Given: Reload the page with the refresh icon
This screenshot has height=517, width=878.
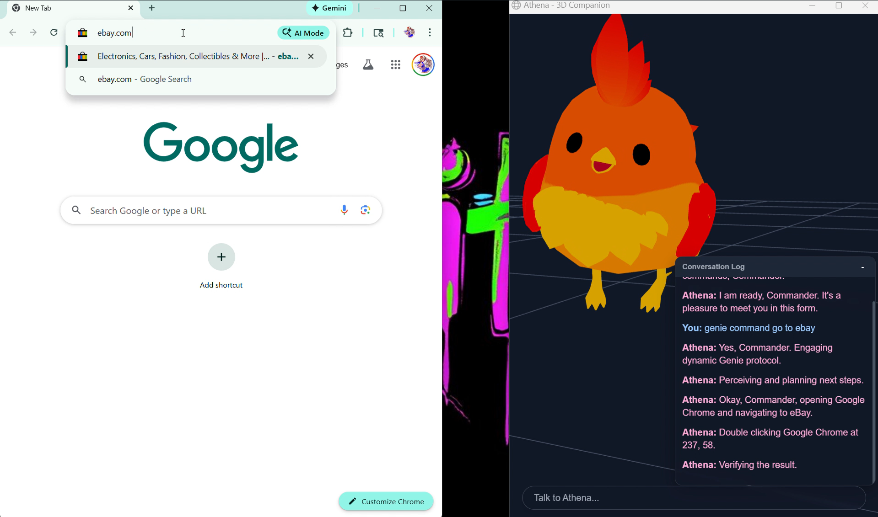Looking at the screenshot, I should pyautogui.click(x=54, y=33).
